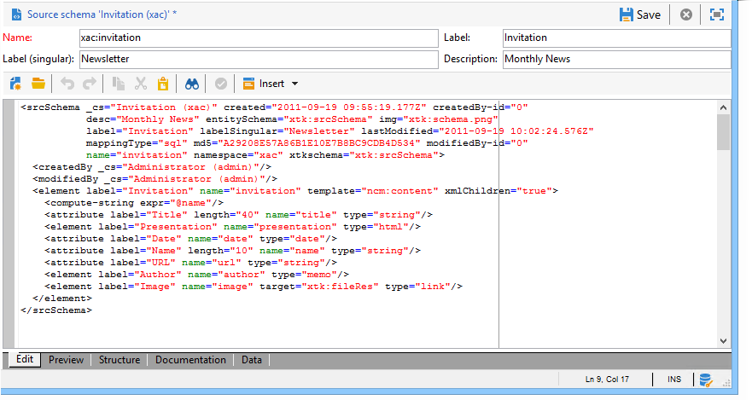Click the Date attribute line
This screenshot has width=752, height=400.
pyautogui.click(x=190, y=239)
